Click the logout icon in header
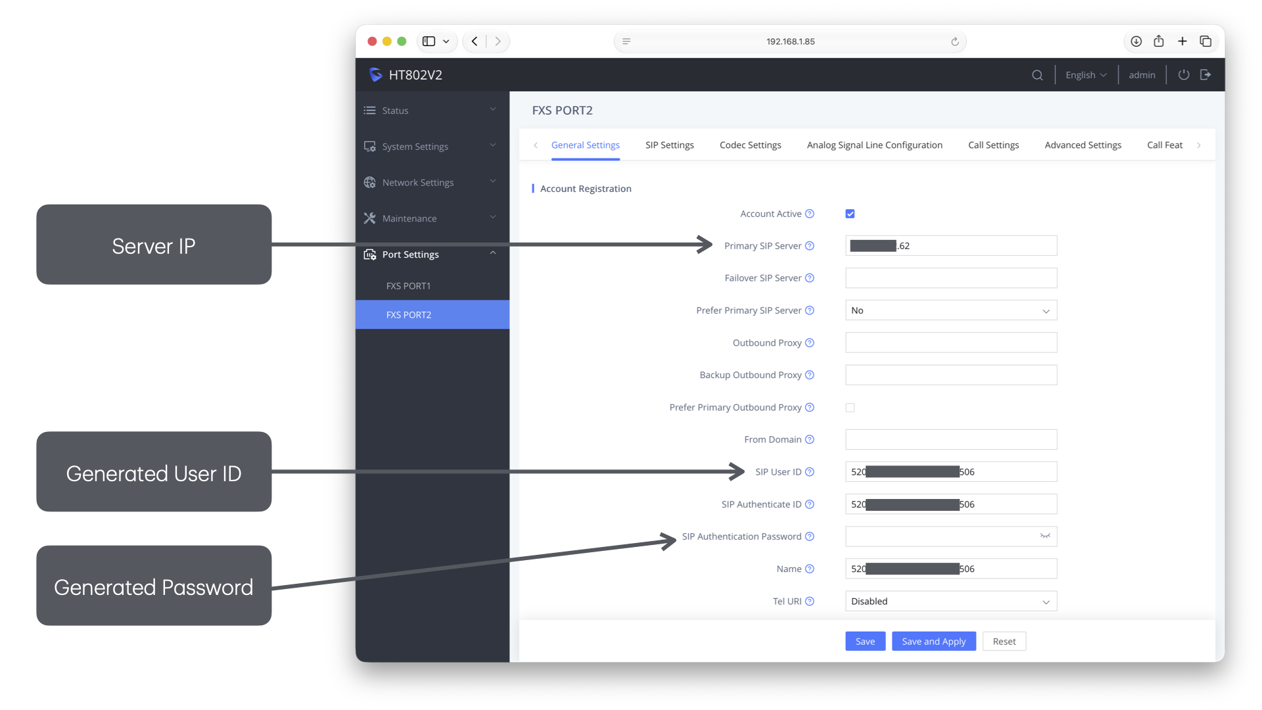 point(1205,75)
